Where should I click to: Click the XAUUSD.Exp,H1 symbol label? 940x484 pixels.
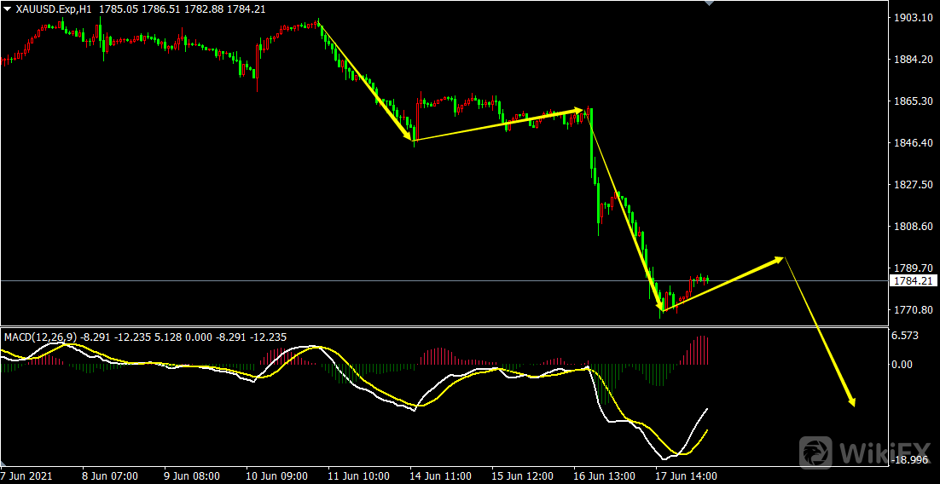tap(55, 9)
